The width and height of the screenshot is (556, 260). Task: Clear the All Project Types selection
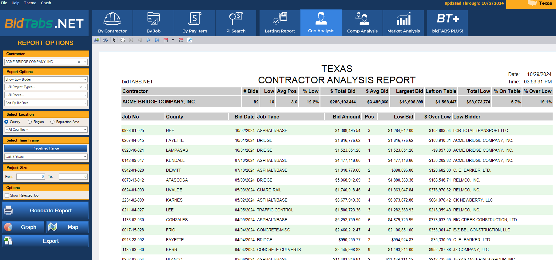pyautogui.click(x=81, y=87)
